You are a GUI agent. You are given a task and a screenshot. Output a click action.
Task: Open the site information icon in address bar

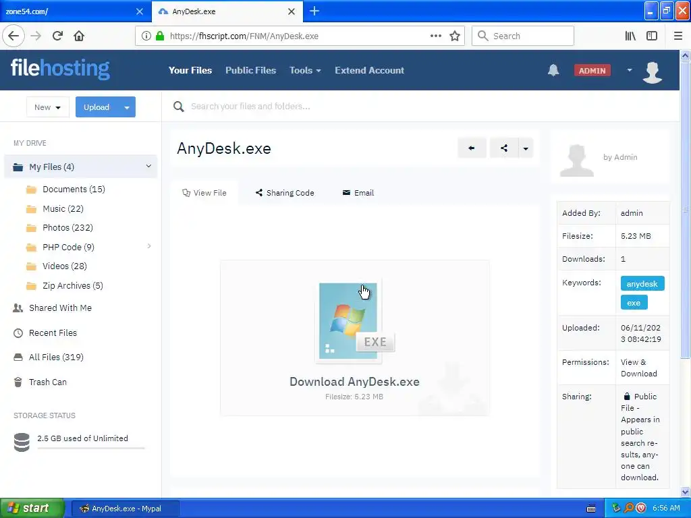146,36
